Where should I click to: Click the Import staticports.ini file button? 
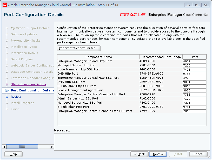pos(79,48)
